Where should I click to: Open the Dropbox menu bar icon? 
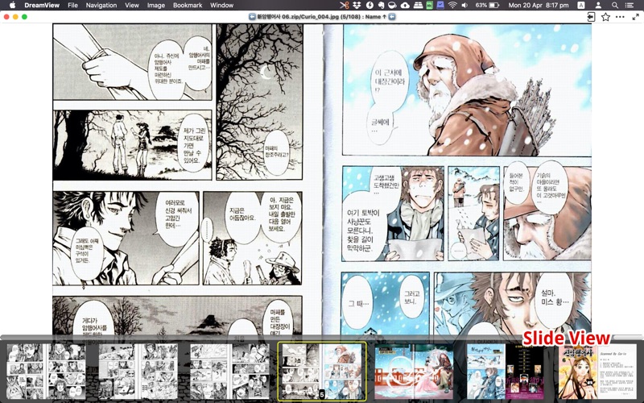click(357, 6)
